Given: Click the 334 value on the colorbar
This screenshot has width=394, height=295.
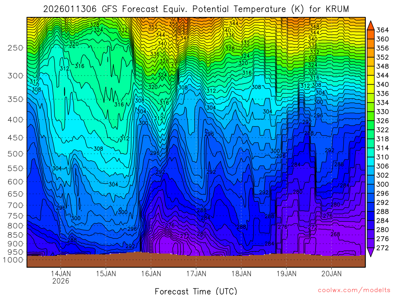Looking at the screenshot, I should (382, 103).
